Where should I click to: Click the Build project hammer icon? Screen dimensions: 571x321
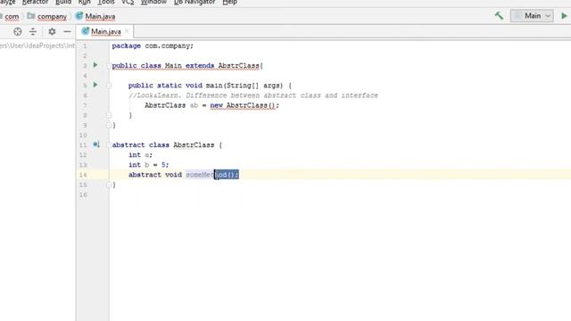(x=499, y=16)
